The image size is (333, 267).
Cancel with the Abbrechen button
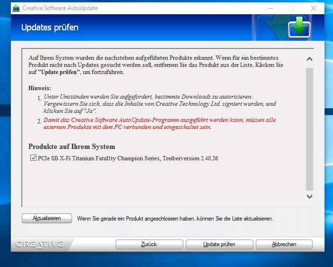284,244
